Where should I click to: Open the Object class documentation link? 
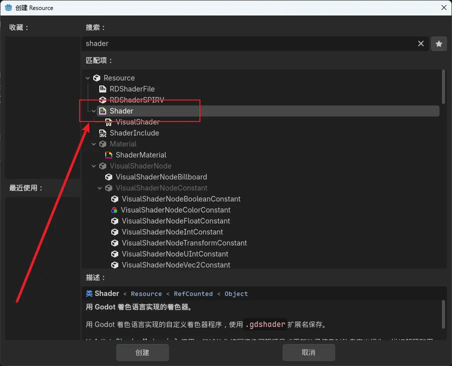point(236,293)
